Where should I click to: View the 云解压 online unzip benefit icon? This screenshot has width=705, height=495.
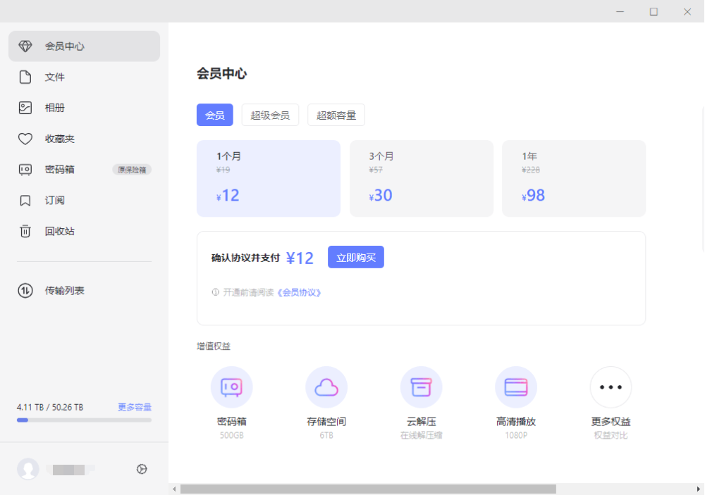421,387
